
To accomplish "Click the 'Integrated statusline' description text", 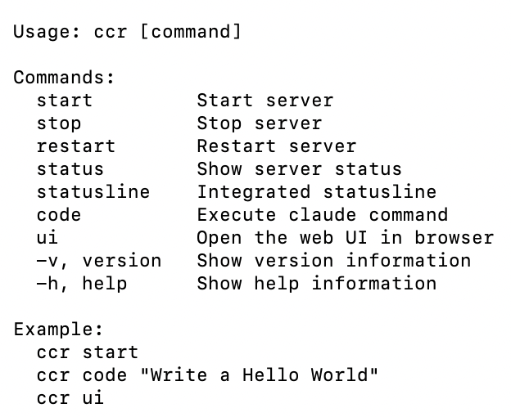I will (316, 192).
